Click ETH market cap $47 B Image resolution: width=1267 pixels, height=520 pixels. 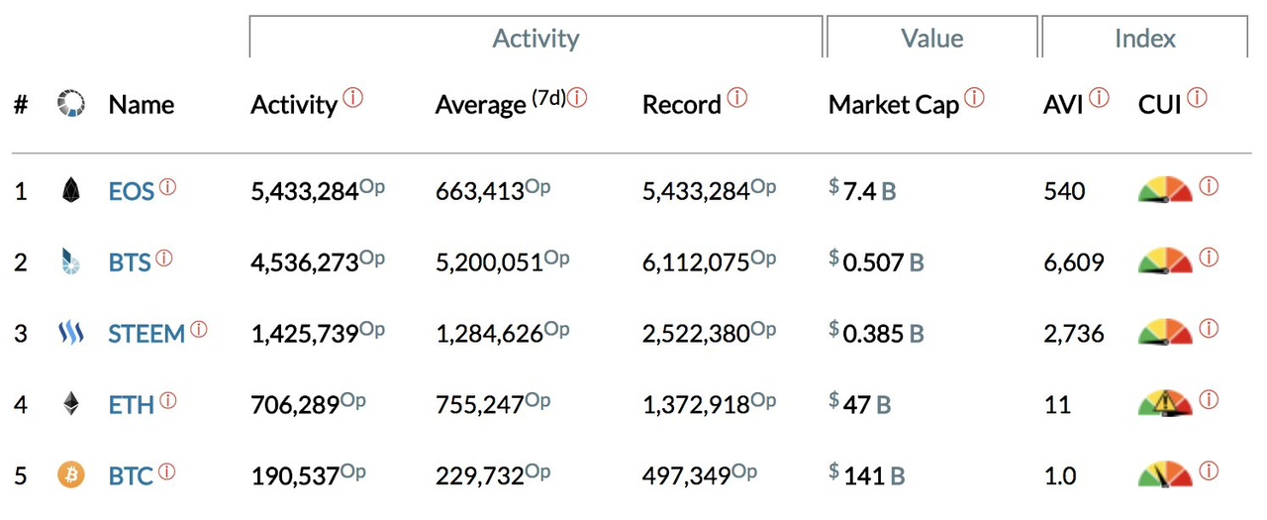(860, 404)
